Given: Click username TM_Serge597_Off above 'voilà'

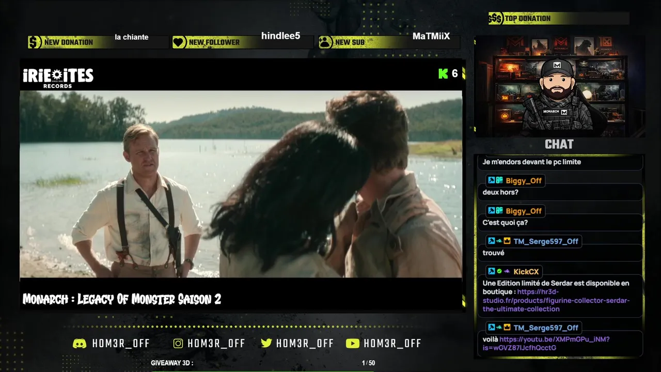Looking at the screenshot, I should pyautogui.click(x=546, y=328).
